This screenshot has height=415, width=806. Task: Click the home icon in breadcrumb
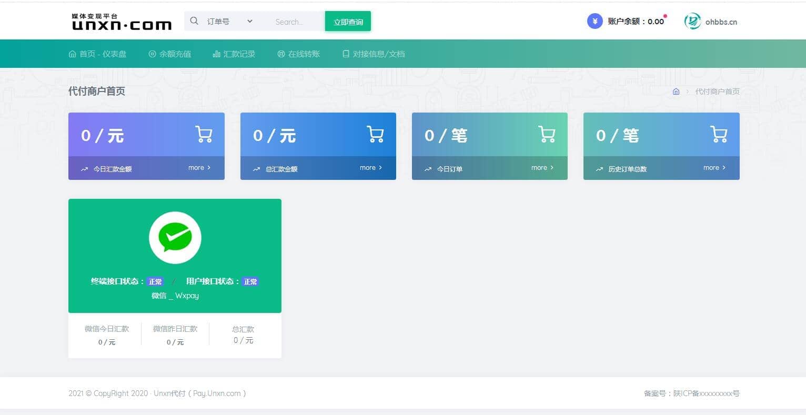676,92
